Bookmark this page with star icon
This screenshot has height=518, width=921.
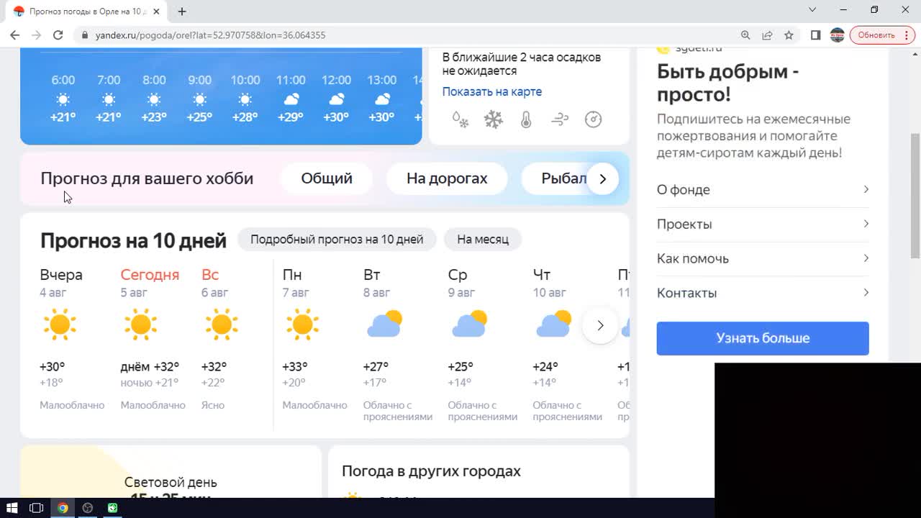click(x=789, y=35)
